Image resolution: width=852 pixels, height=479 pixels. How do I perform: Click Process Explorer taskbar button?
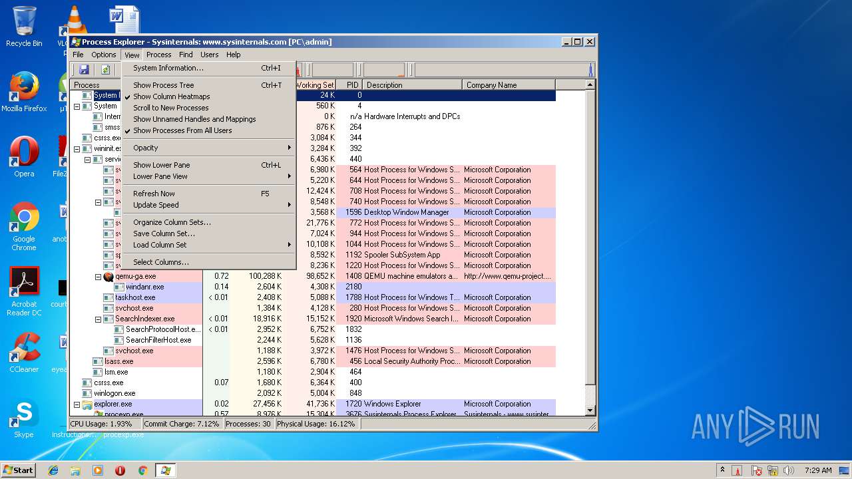(x=165, y=470)
